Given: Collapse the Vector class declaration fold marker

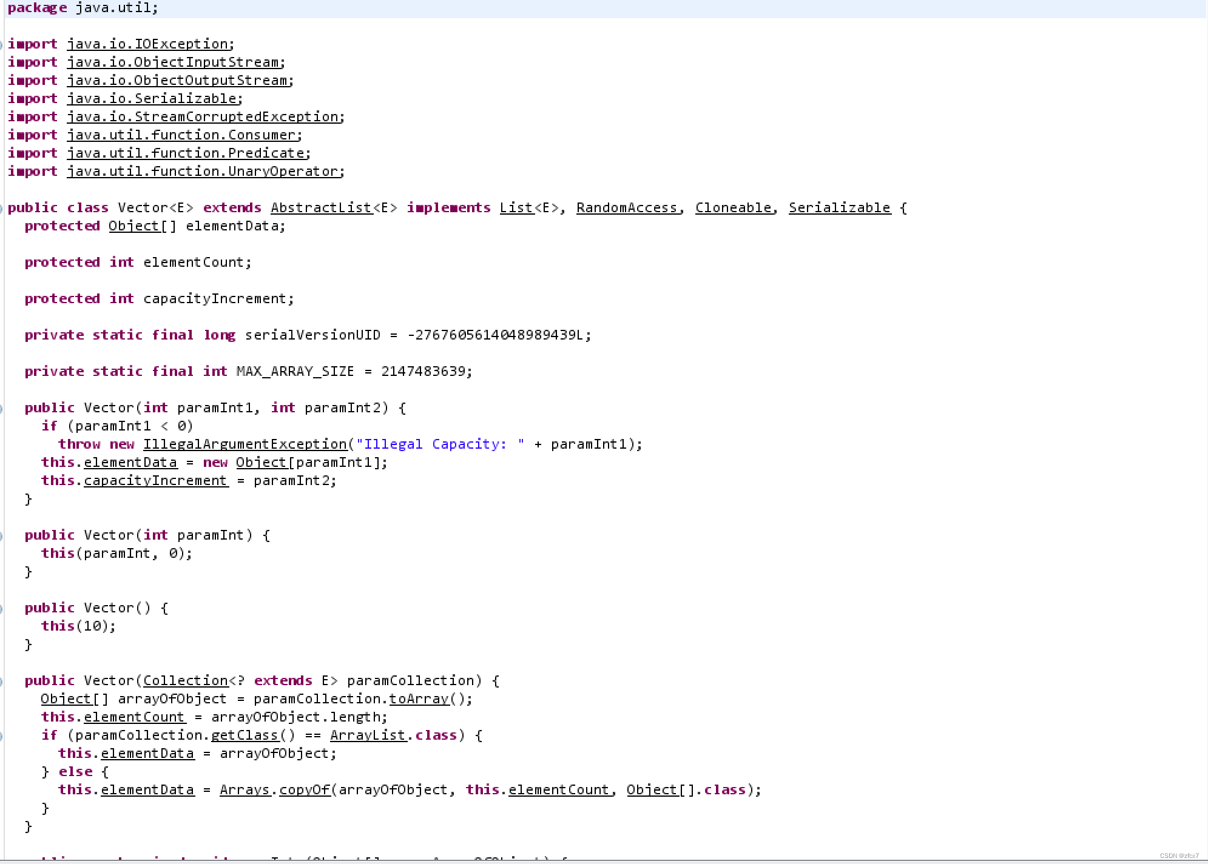Looking at the screenshot, I should [1, 208].
